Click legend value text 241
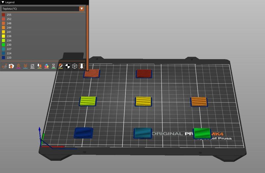This screenshot has height=173, width=265. click(x=9, y=32)
